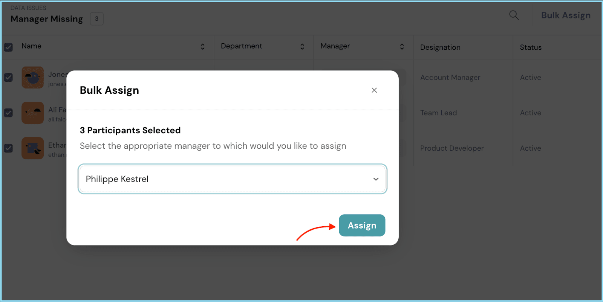This screenshot has height=302, width=603.
Task: Click Jones's avatar thumbnail
Action: [x=33, y=78]
